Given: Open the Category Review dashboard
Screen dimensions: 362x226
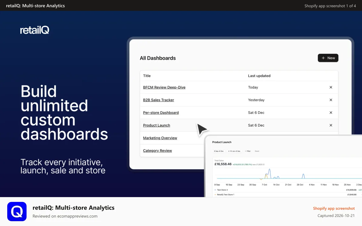Looking at the screenshot, I should (157, 151).
